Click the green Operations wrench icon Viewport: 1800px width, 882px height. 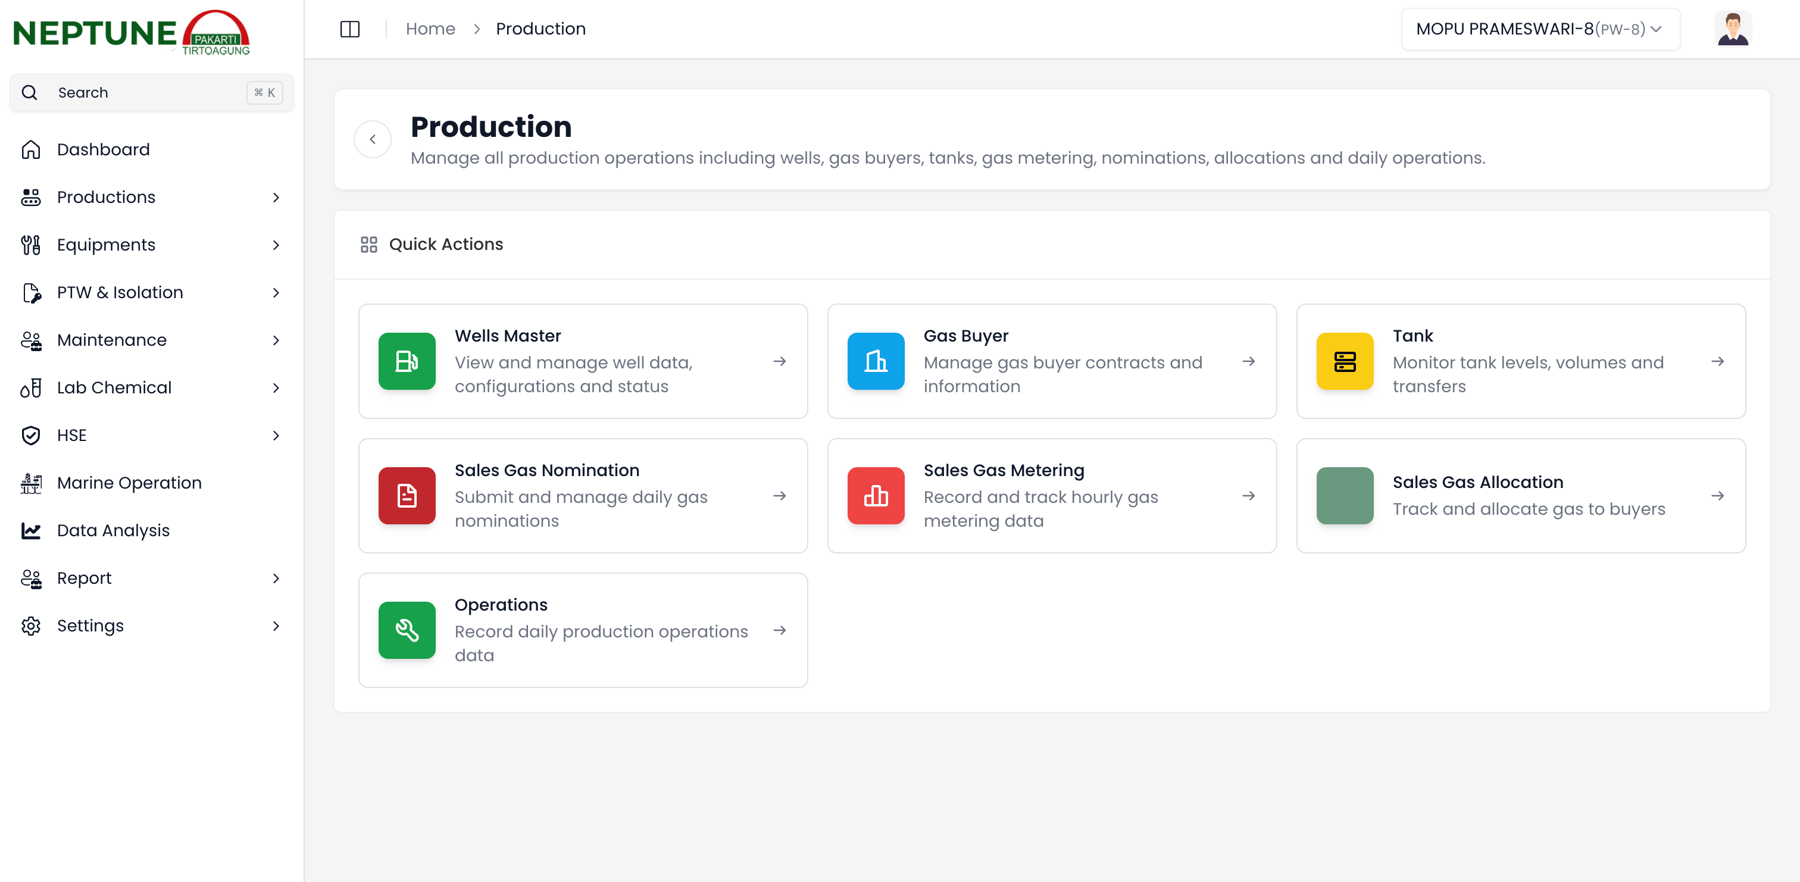coord(407,630)
